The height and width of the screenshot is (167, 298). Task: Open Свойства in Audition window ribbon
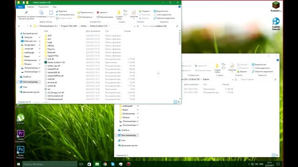point(134,14)
